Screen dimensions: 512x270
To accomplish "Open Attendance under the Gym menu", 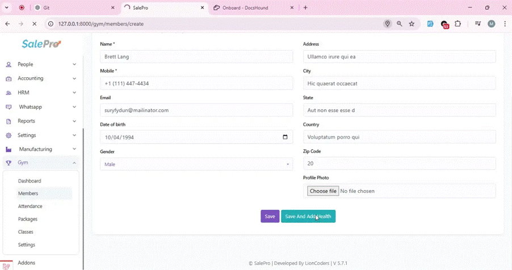I will [x=30, y=206].
